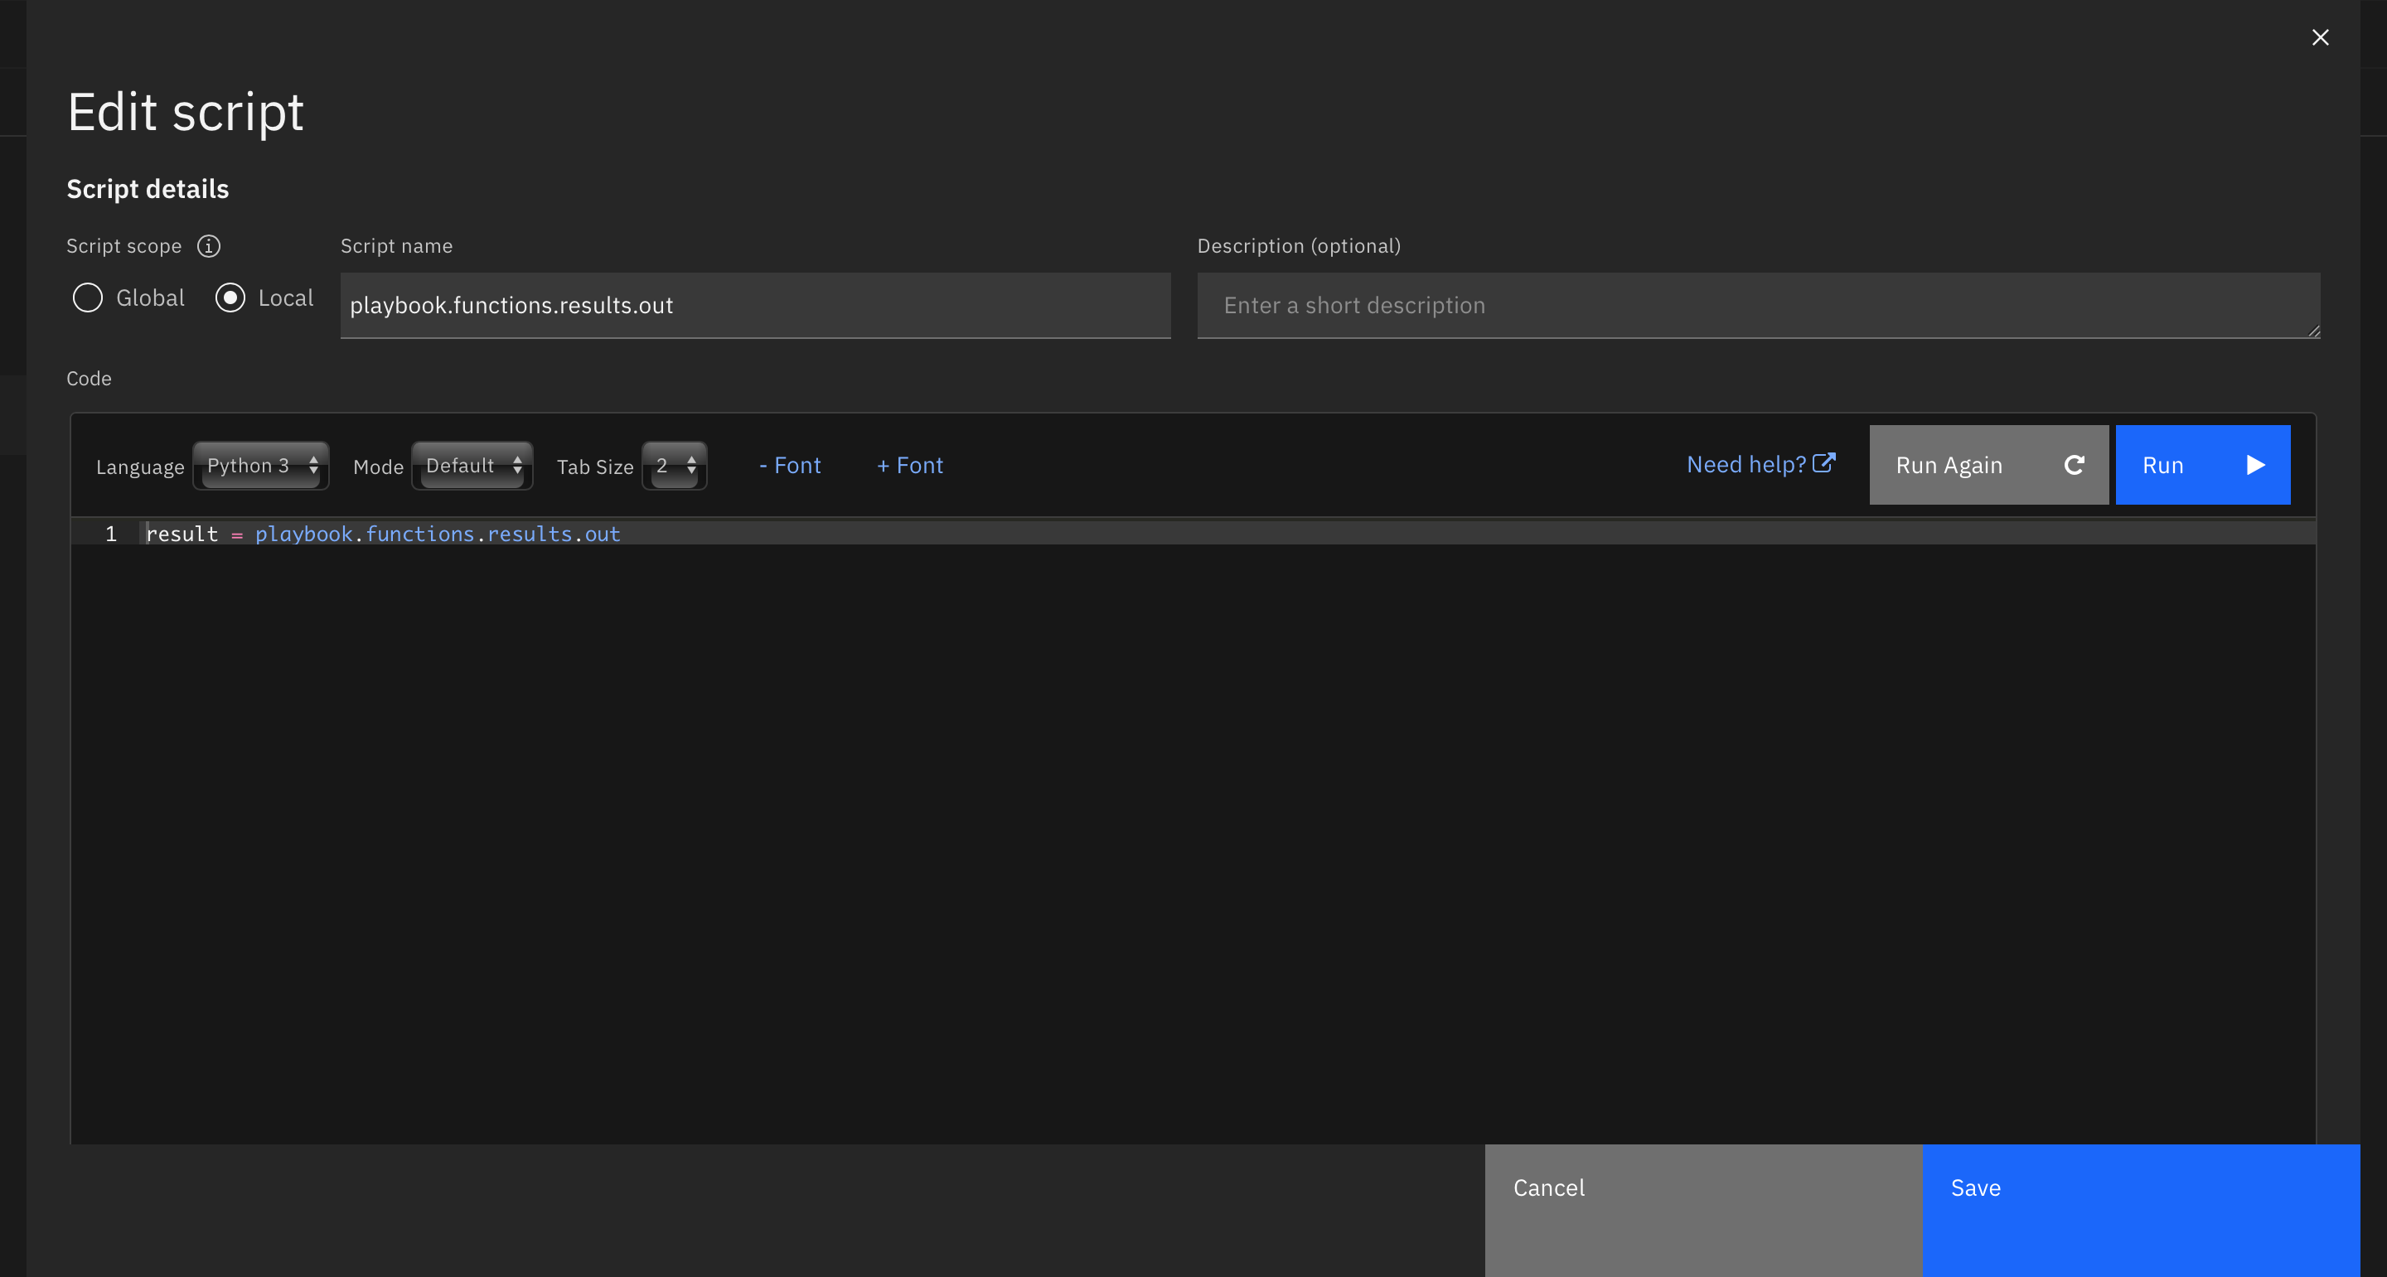Click the Description text area
Screen dimensions: 2387x1277
(1757, 305)
